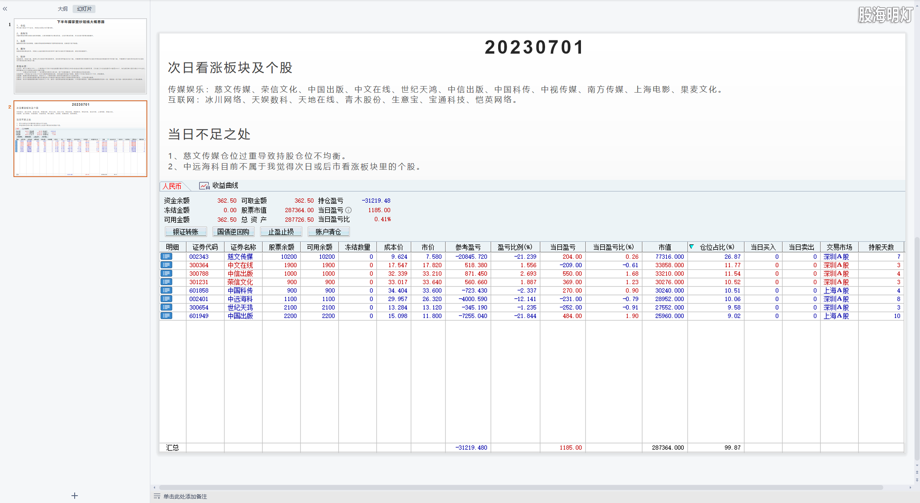The image size is (920, 503).
Task: Select slide 1 thumbnail
Action: (80, 56)
